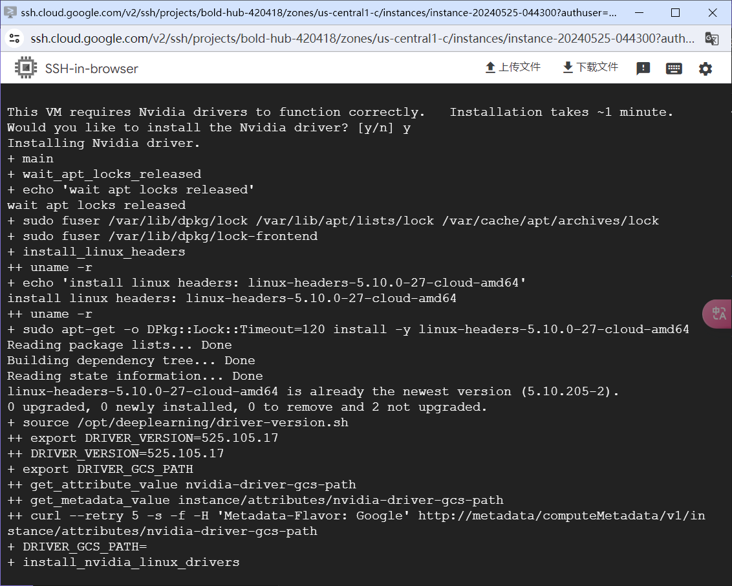Image resolution: width=732 pixels, height=586 pixels.
Task: Click the '+ sudo fuser /var/lib/dpkg/lock-frontend' line
Action: pos(162,236)
